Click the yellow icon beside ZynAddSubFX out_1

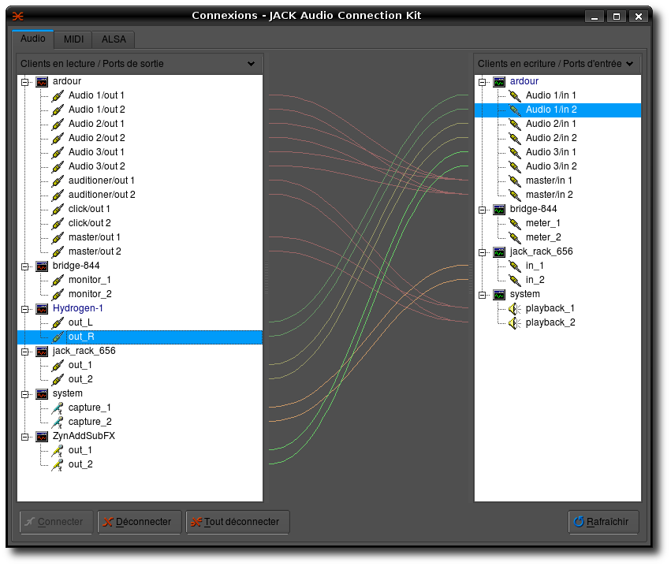(58, 450)
